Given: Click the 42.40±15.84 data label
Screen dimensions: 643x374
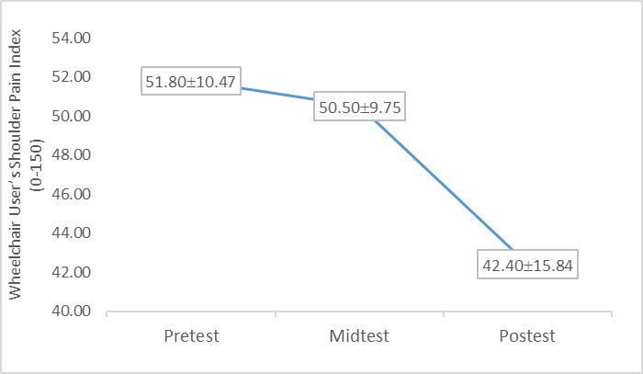Looking at the screenshot, I should (529, 266).
